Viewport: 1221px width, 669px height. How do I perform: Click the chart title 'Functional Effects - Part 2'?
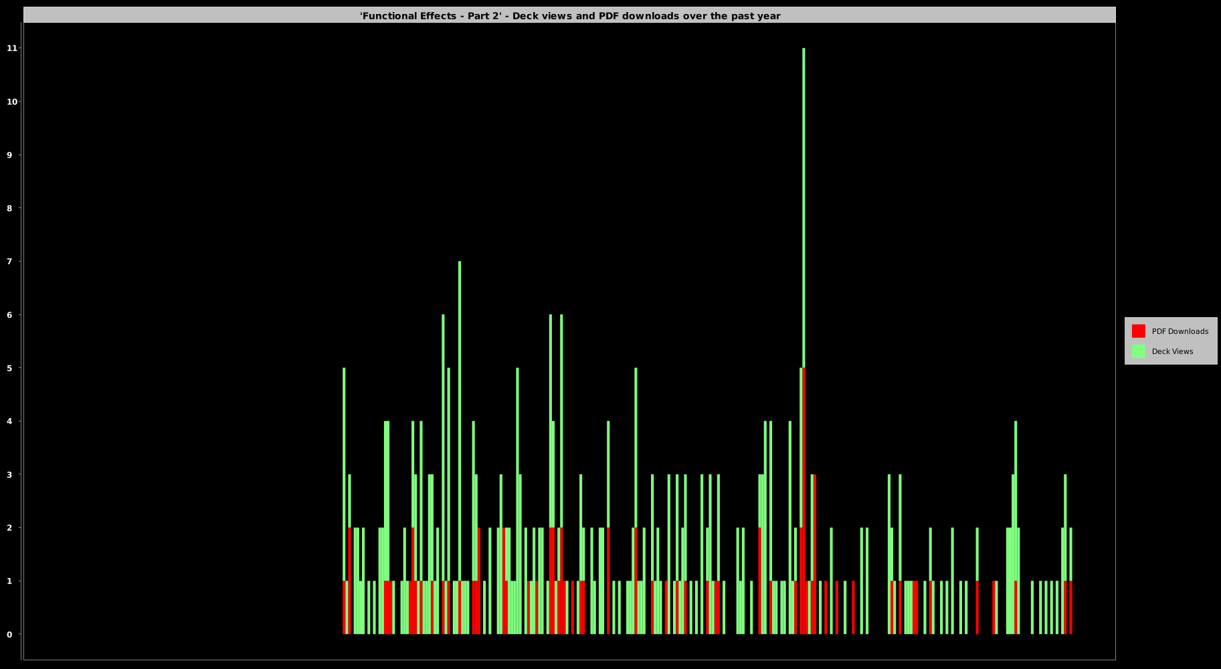[570, 15]
